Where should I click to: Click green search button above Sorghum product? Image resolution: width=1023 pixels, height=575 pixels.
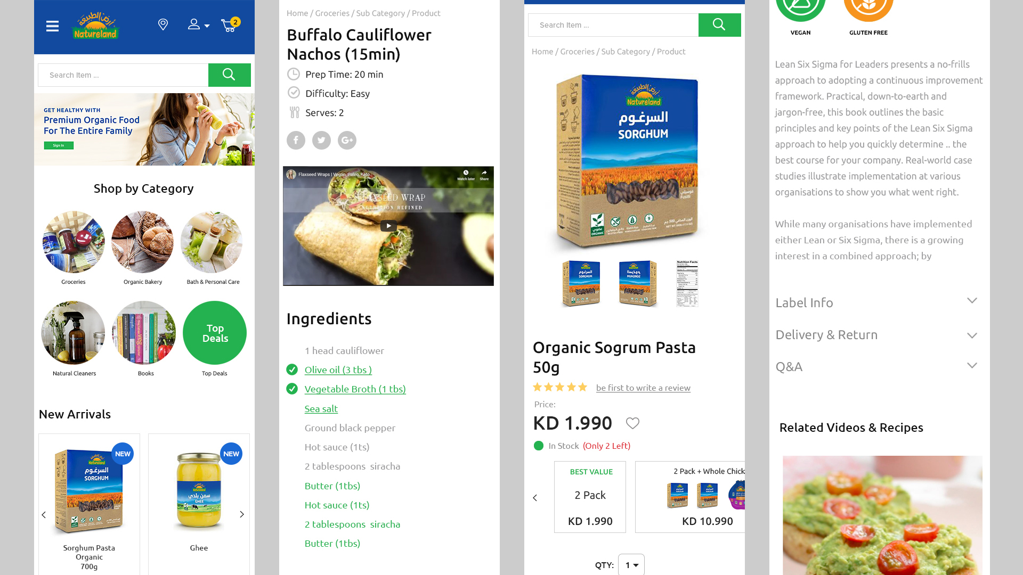[x=719, y=25]
